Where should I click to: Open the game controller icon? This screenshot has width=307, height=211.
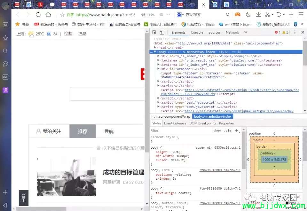[x=238, y=14]
